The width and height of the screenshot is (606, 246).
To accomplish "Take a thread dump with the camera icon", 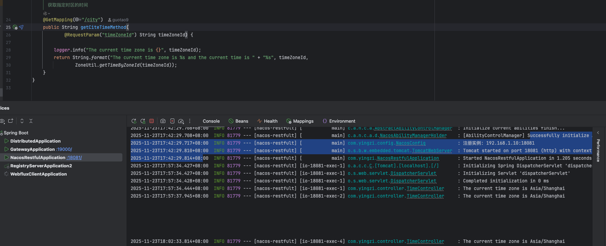I will point(163,121).
